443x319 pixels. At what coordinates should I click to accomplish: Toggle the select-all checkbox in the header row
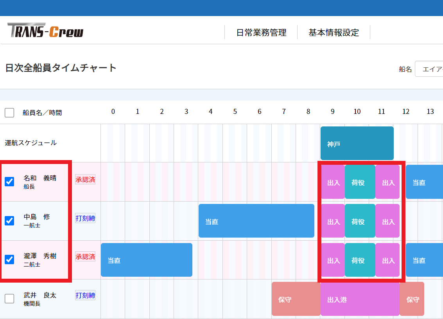[9, 112]
